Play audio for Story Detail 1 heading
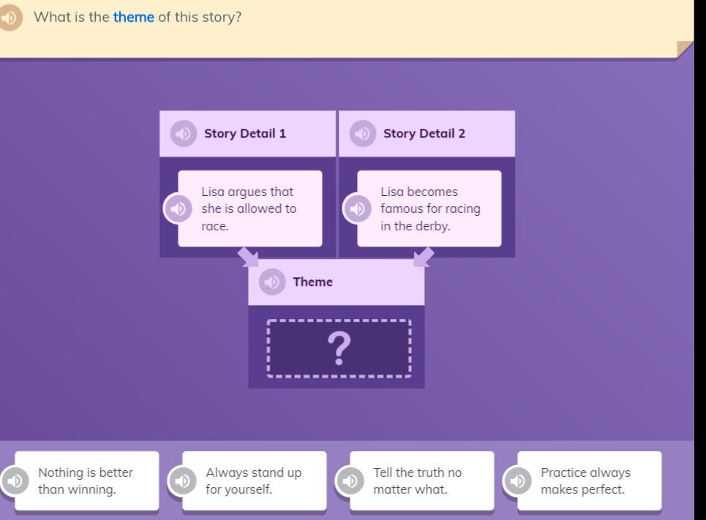The width and height of the screenshot is (706, 520). (183, 133)
